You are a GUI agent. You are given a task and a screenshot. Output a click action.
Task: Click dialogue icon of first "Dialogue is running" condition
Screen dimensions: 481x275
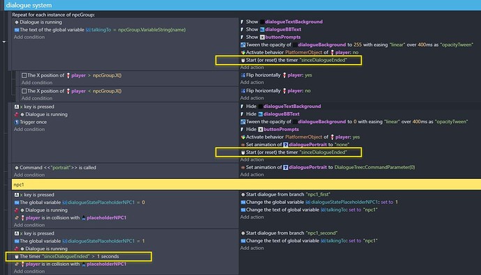(17, 22)
